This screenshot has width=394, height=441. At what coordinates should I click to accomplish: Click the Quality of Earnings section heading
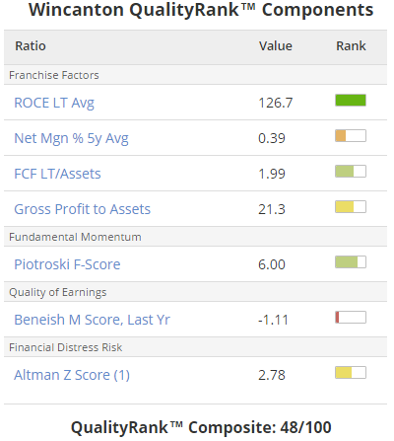point(58,292)
